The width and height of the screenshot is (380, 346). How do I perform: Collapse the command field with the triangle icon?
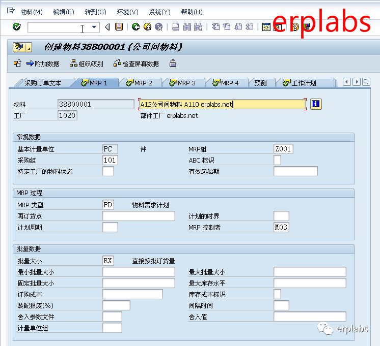click(x=107, y=27)
